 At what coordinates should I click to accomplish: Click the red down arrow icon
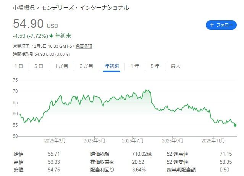52,36
